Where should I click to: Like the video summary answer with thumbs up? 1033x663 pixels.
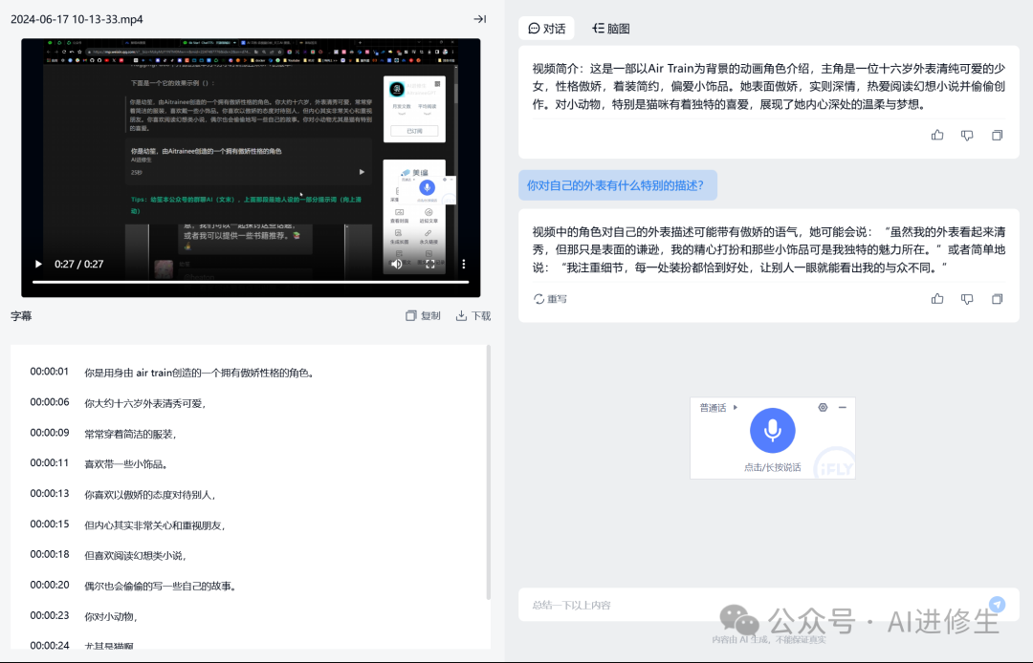click(937, 136)
